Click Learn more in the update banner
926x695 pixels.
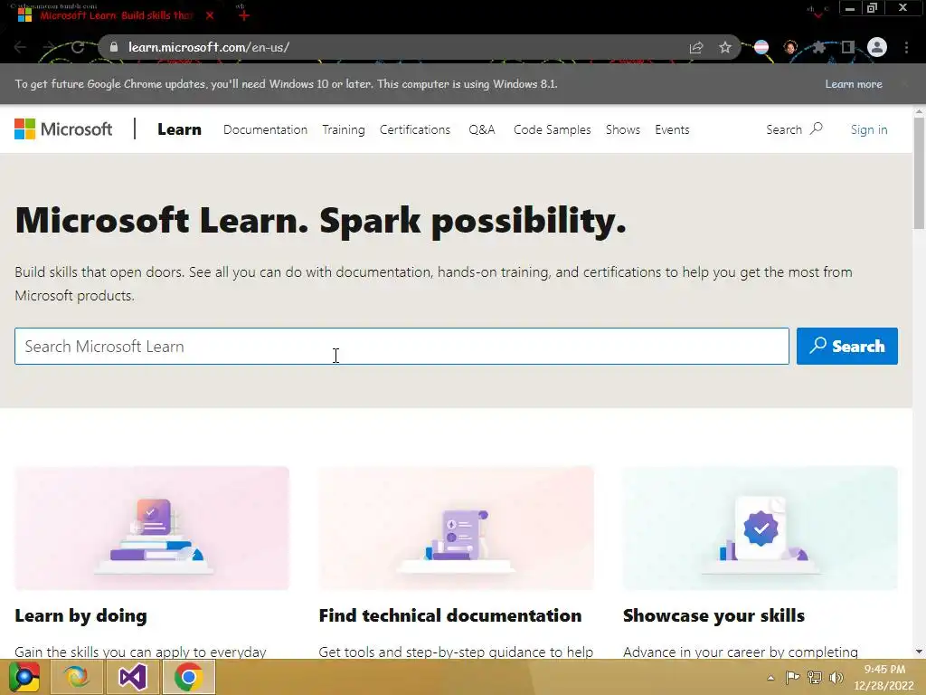854,84
